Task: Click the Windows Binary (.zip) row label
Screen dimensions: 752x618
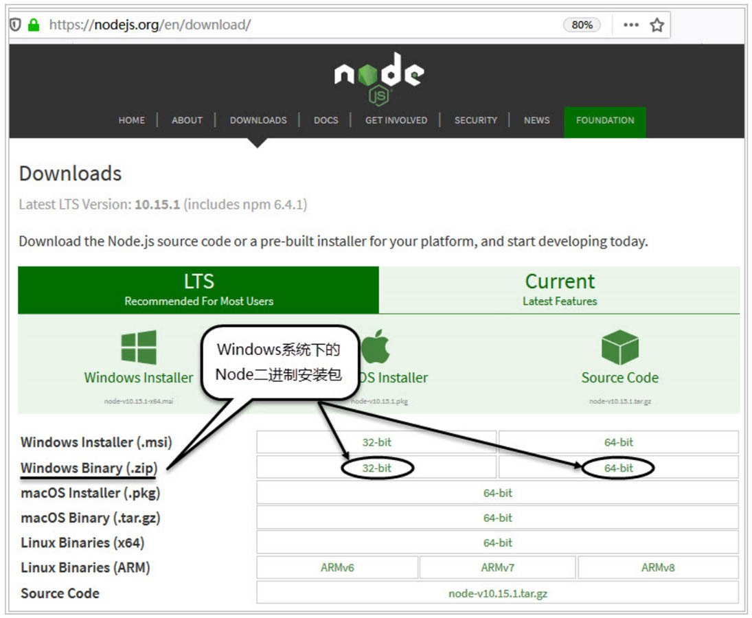Action: point(89,468)
